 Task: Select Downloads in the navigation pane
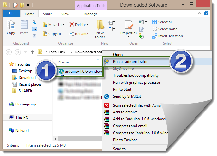coord(28,78)
